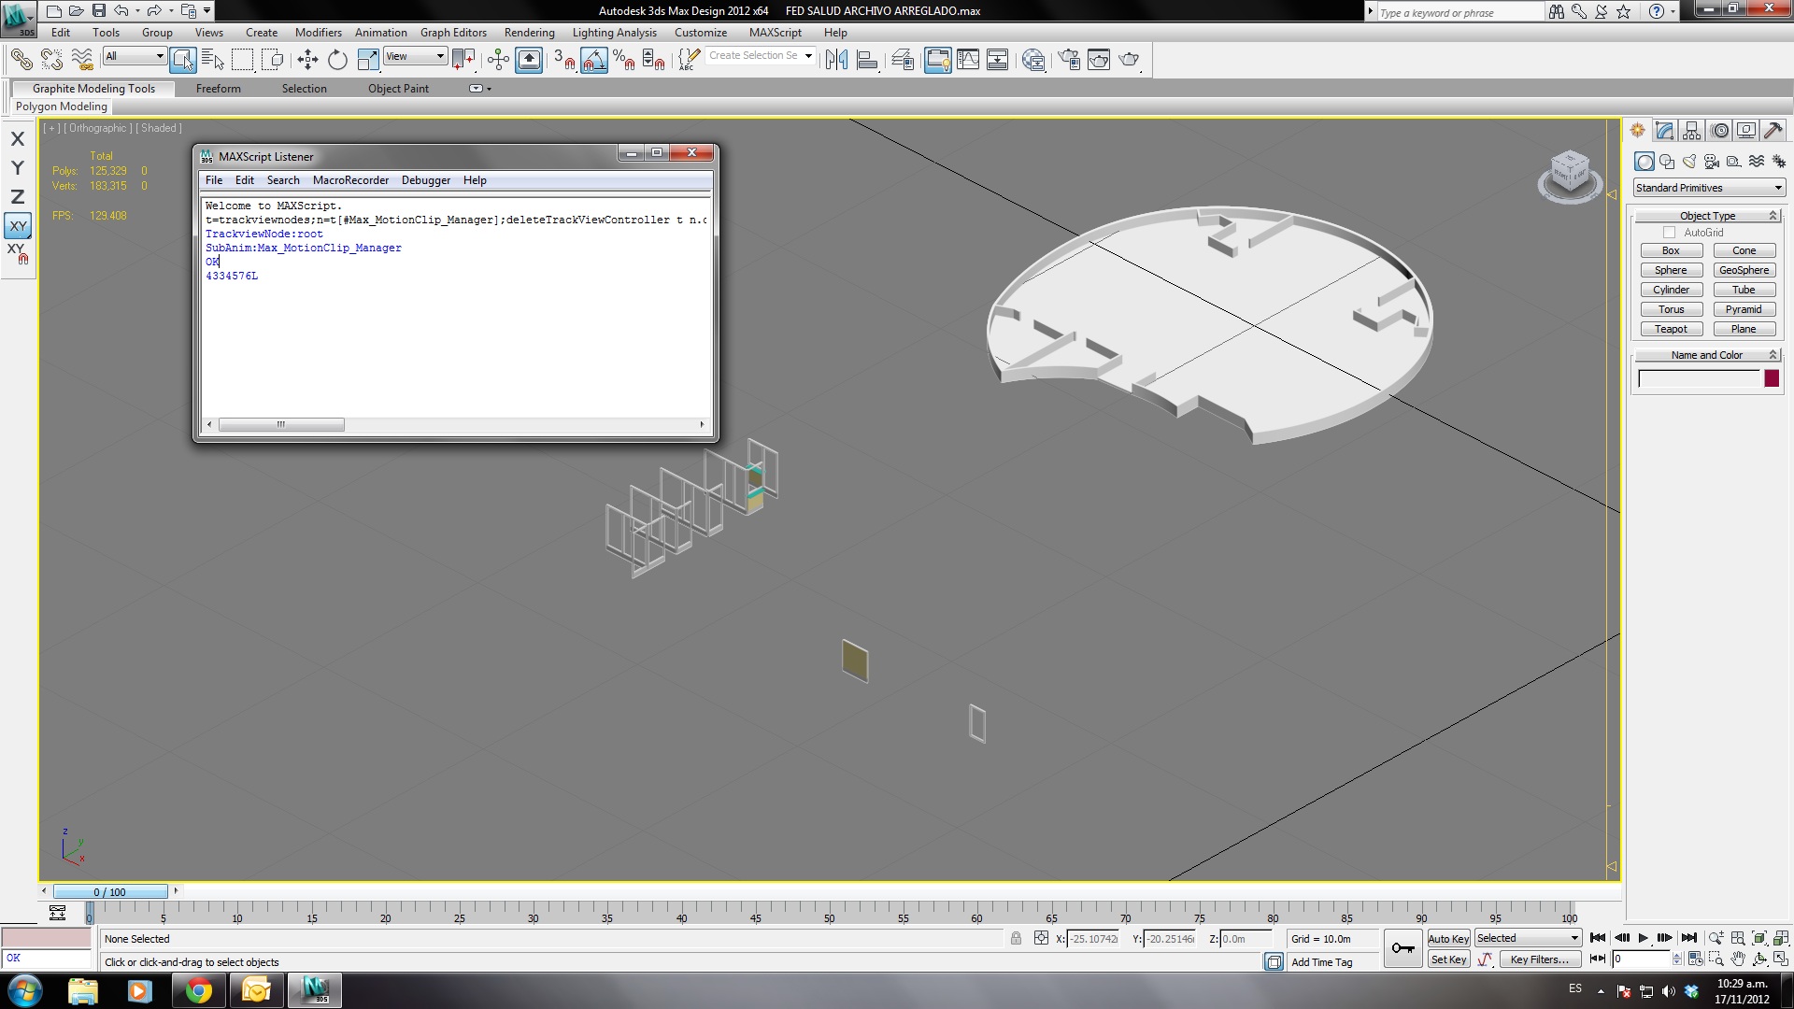Select the Cameras category icon
This screenshot has width=1794, height=1009.
tap(1712, 162)
